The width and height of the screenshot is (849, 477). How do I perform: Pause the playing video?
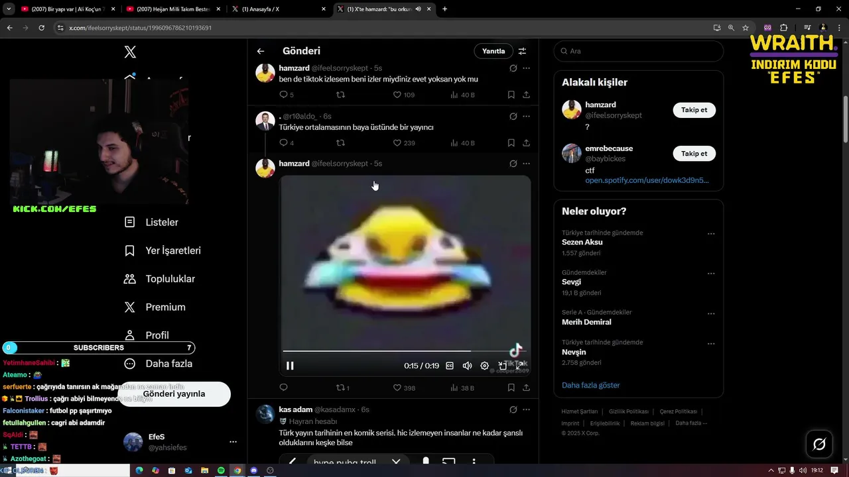point(290,366)
